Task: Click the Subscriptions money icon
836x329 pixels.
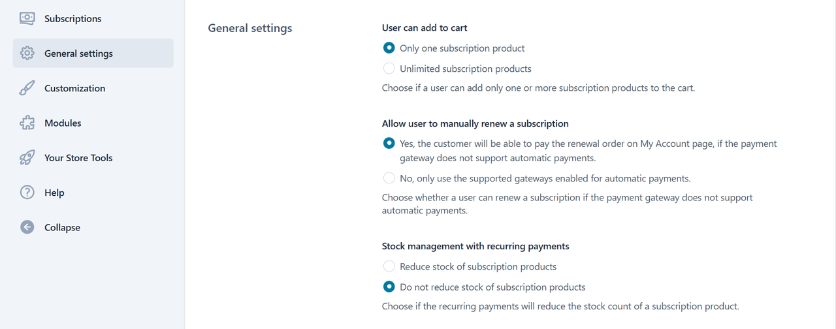Action: 27,19
